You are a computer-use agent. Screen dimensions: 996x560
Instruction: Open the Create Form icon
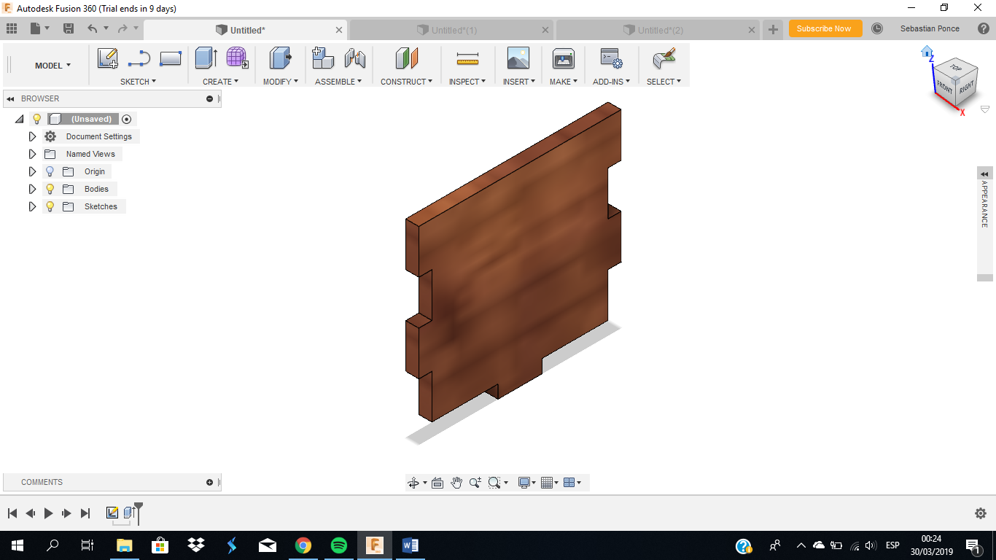click(237, 58)
